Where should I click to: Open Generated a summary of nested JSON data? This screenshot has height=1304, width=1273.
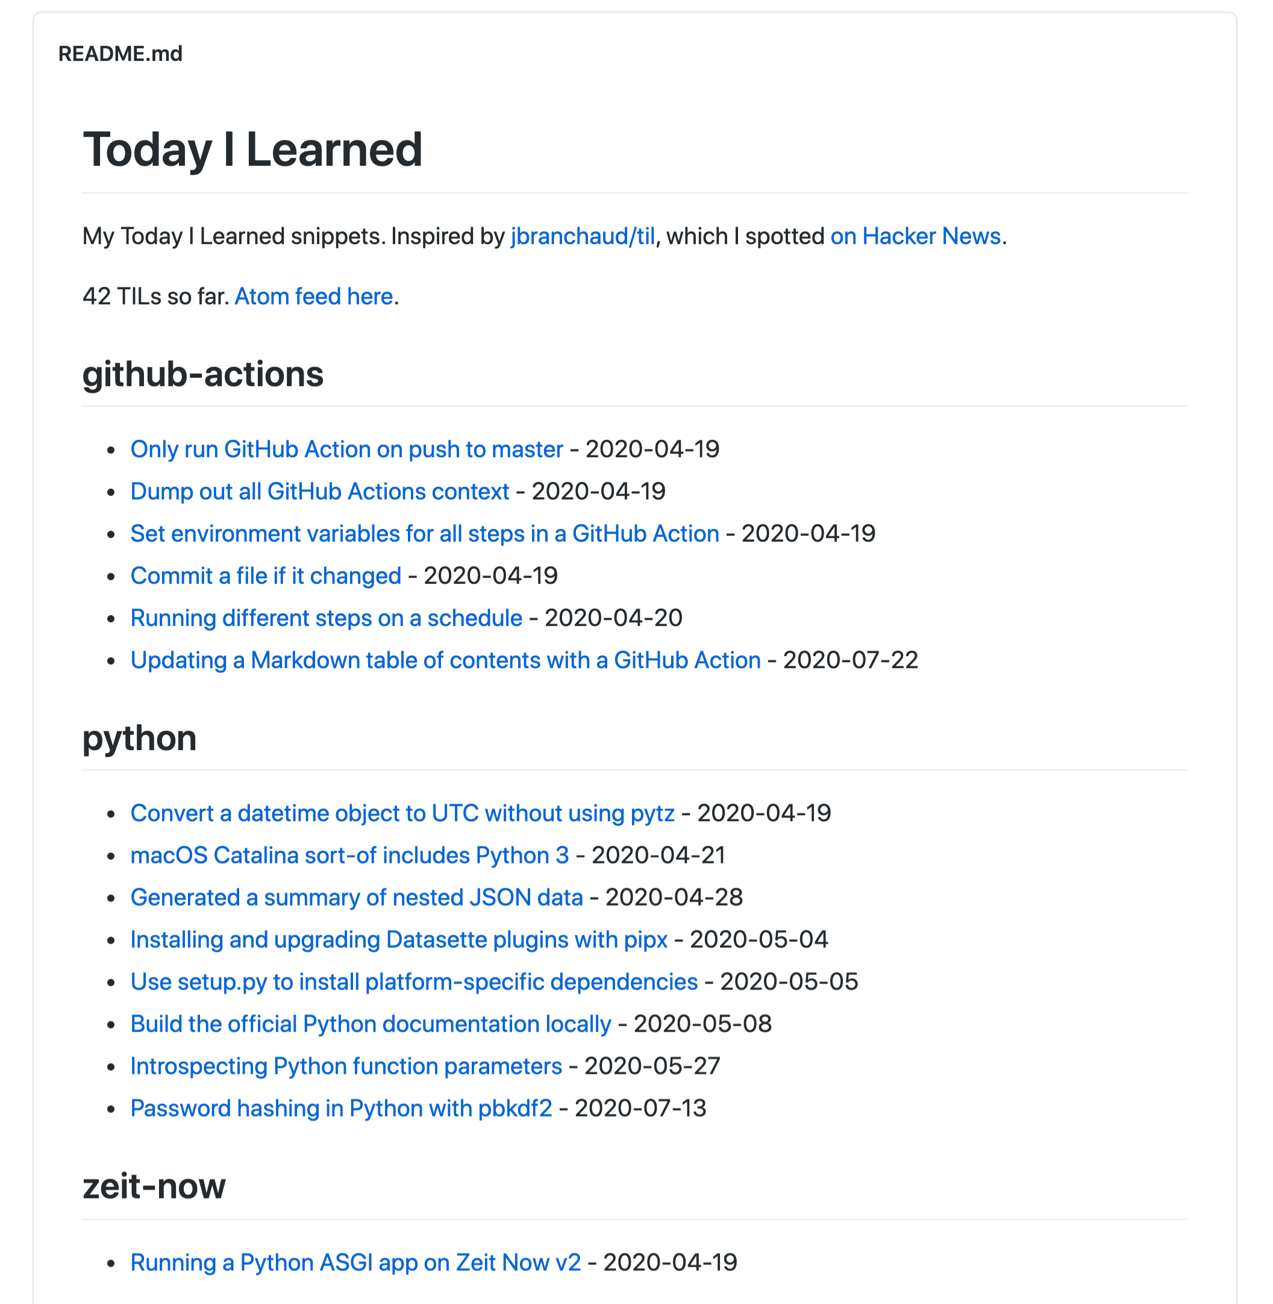tap(357, 897)
